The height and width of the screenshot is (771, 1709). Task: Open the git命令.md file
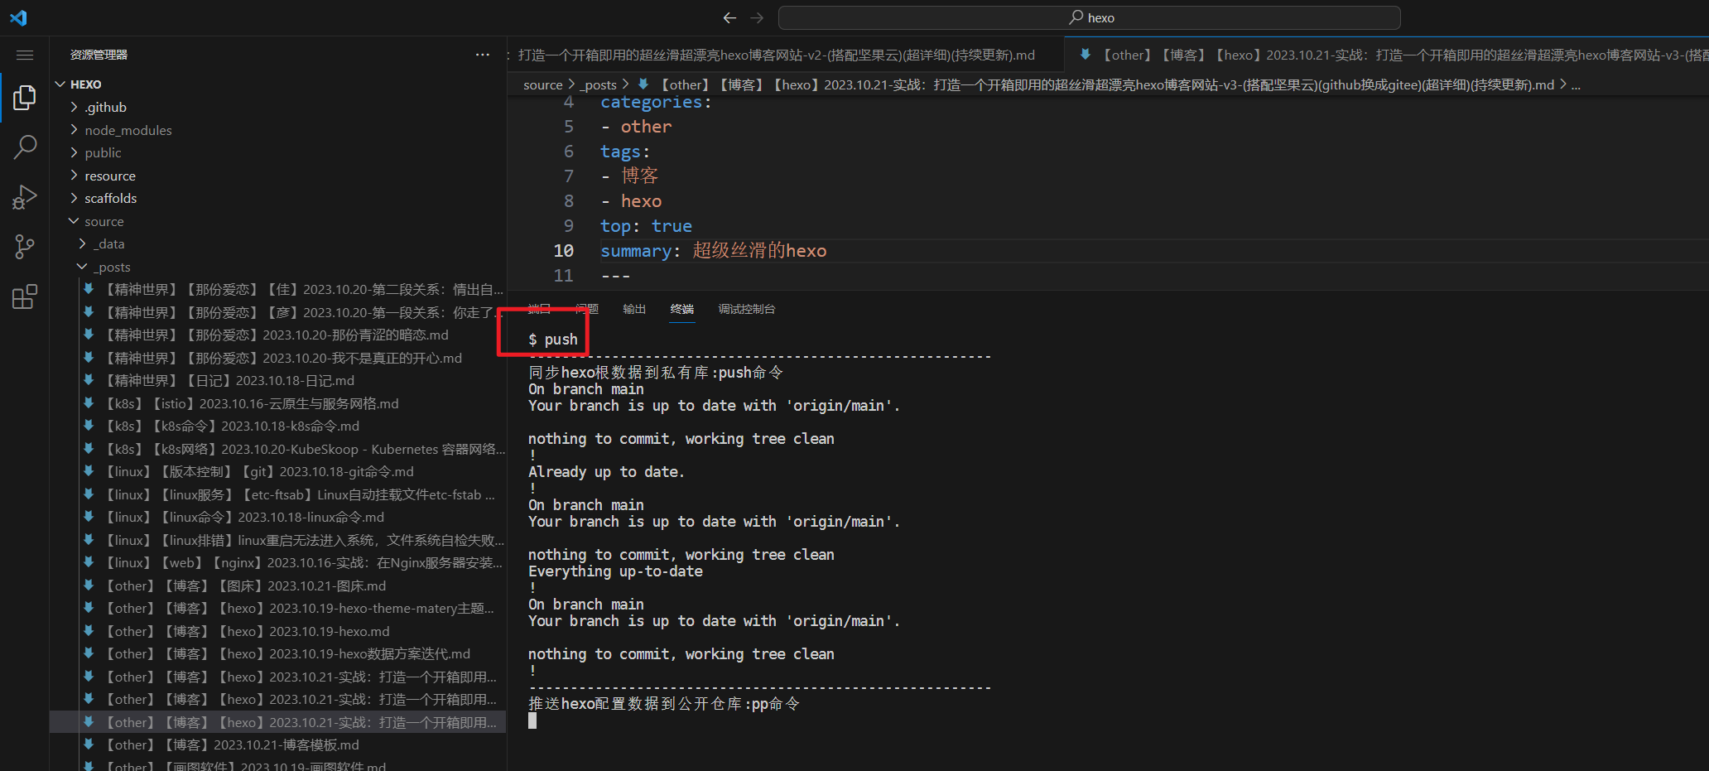click(x=278, y=471)
